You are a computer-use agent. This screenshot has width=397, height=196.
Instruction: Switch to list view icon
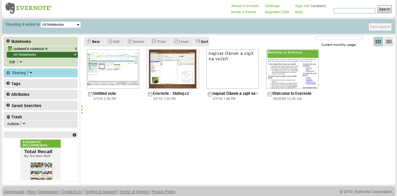(x=389, y=42)
